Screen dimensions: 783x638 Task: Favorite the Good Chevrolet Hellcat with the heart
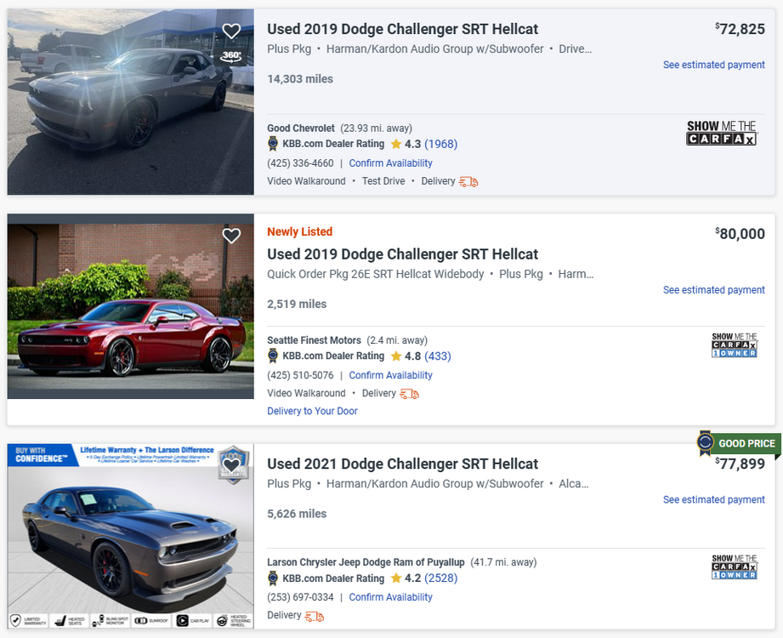[231, 31]
